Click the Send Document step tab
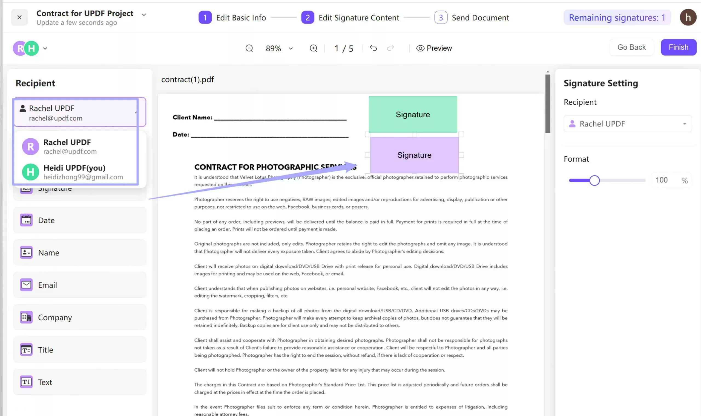The width and height of the screenshot is (701, 416). [473, 17]
